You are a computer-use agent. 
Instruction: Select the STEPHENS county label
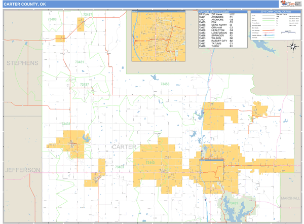[22, 63]
